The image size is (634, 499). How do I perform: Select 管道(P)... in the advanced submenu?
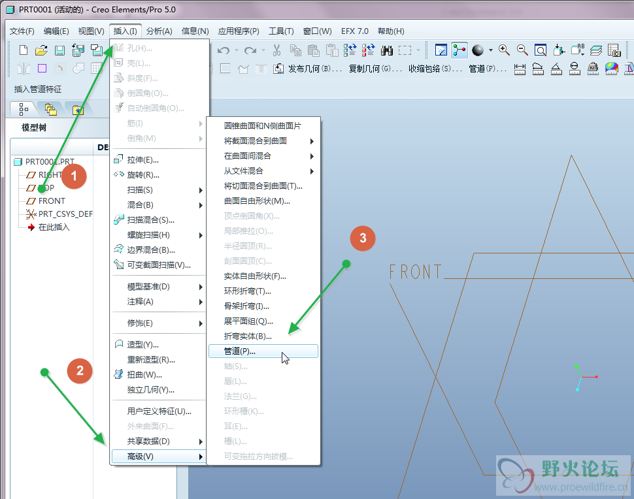[263, 351]
